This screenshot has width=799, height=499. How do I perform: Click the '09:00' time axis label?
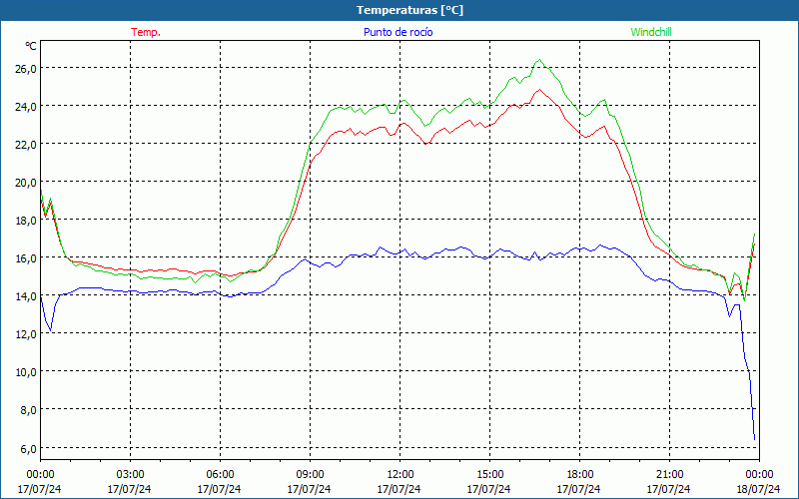tap(310, 475)
